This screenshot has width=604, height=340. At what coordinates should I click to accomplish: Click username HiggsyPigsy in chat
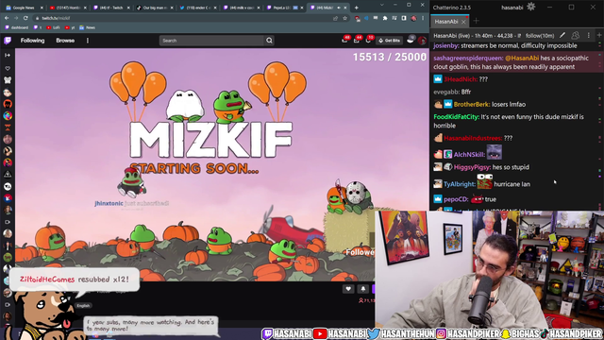[x=472, y=167]
